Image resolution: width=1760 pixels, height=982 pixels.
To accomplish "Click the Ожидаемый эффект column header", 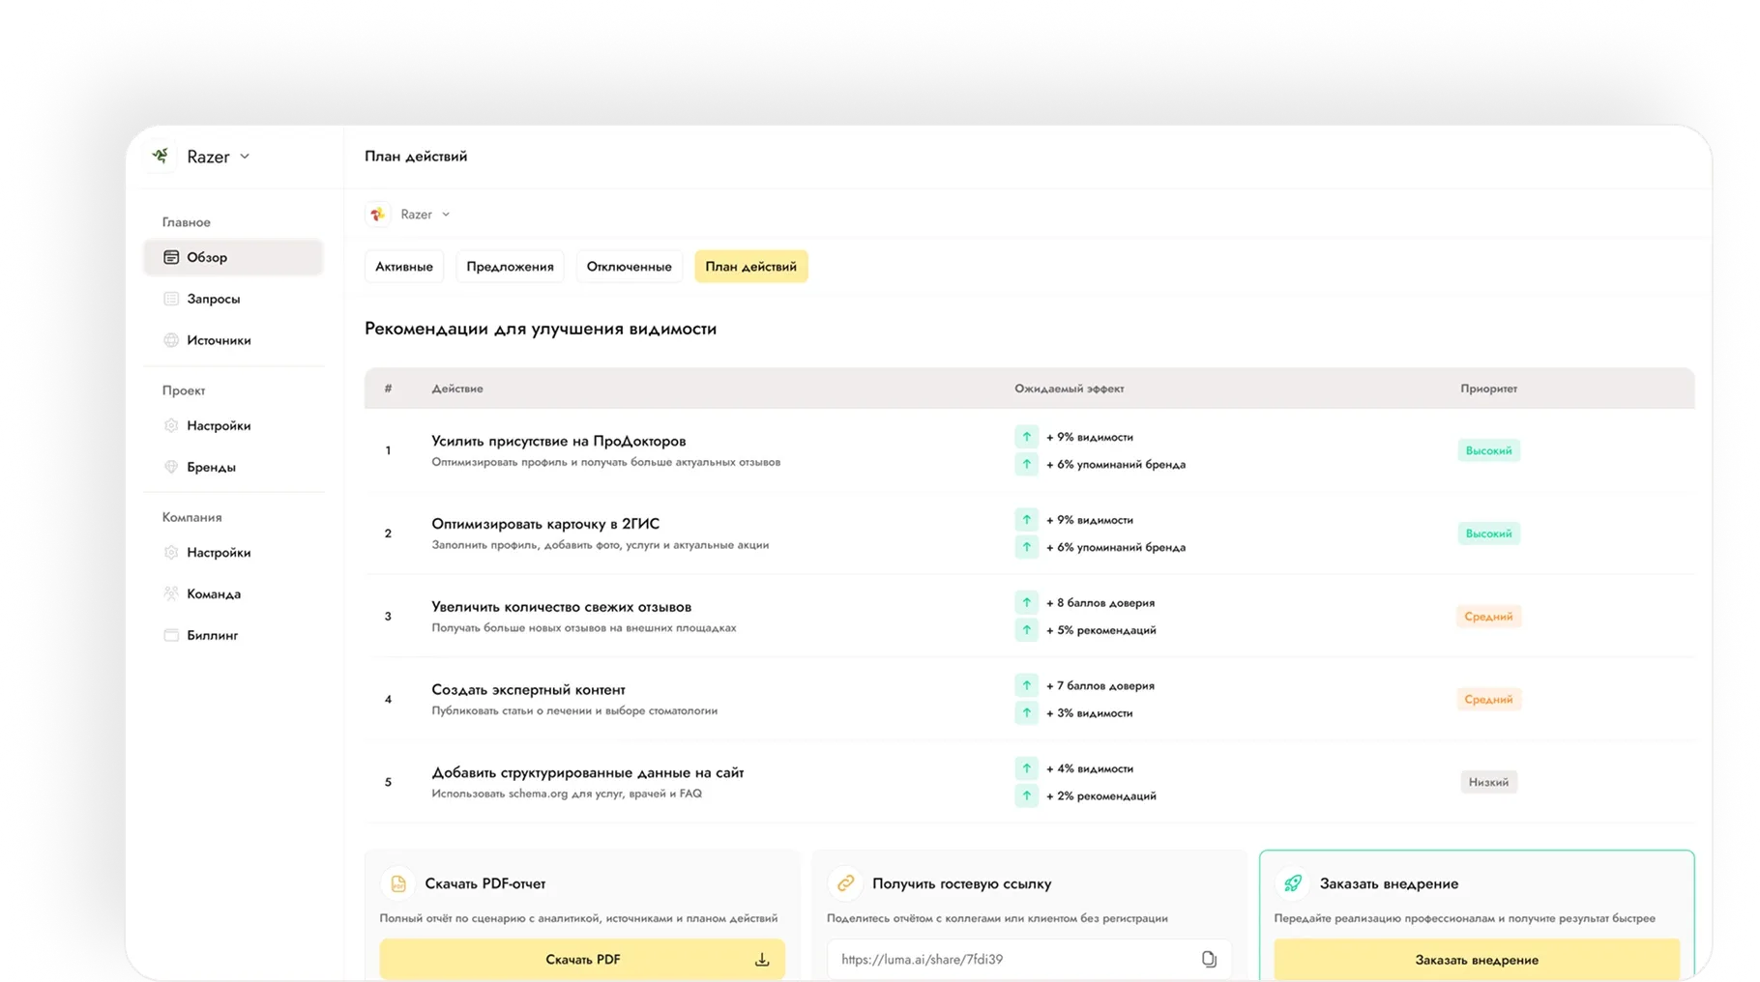I will point(1069,389).
